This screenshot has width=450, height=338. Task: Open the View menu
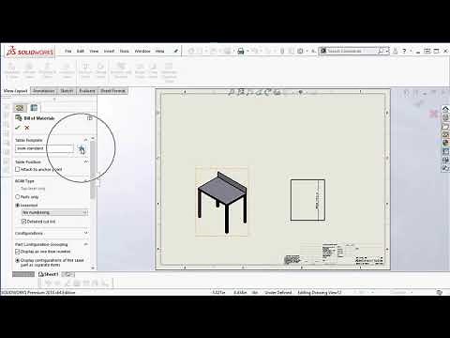94,51
